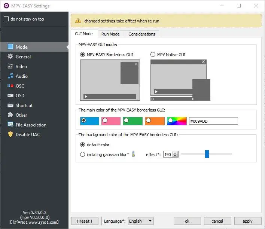
Task: Maximize the MPV-EASY Settings window
Action: [x=239, y=6]
